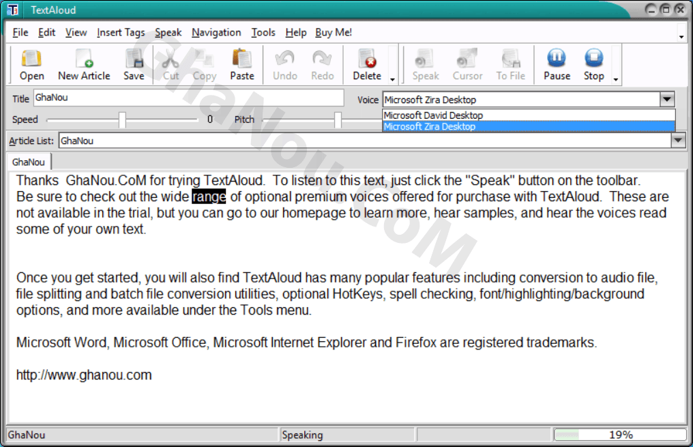Image resolution: width=693 pixels, height=447 pixels.
Task: Open the Edit menu
Action: point(46,32)
